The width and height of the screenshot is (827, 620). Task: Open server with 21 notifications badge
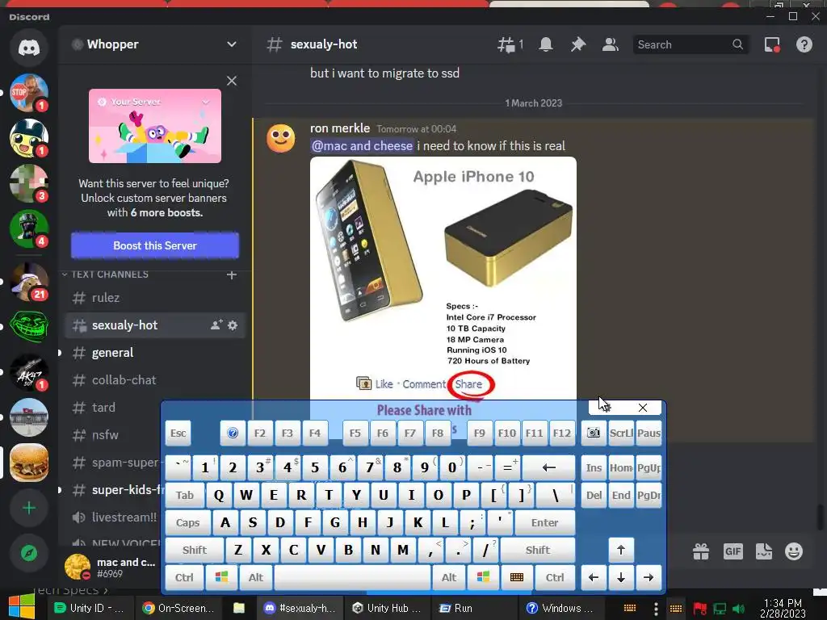29,282
